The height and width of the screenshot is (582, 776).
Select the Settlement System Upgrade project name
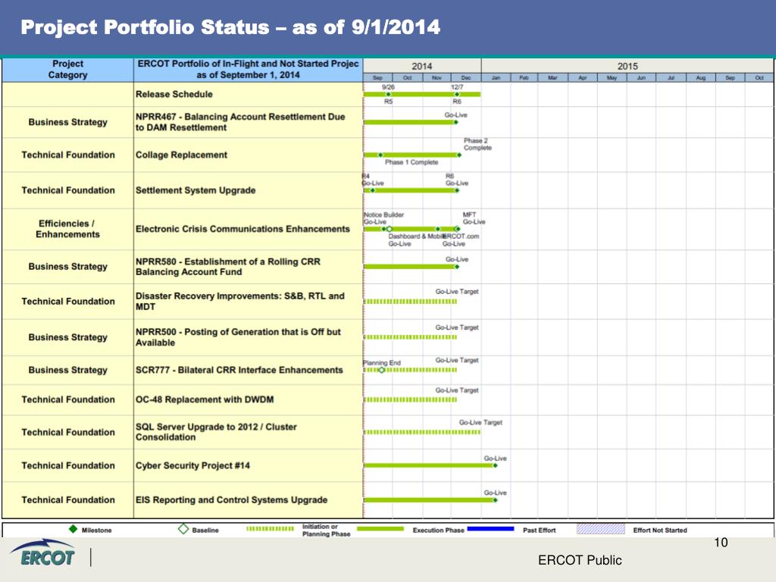(x=196, y=190)
